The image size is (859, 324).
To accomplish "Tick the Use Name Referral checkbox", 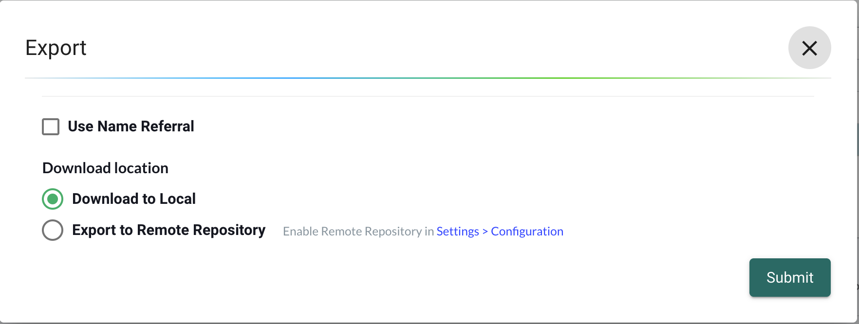I will point(51,126).
